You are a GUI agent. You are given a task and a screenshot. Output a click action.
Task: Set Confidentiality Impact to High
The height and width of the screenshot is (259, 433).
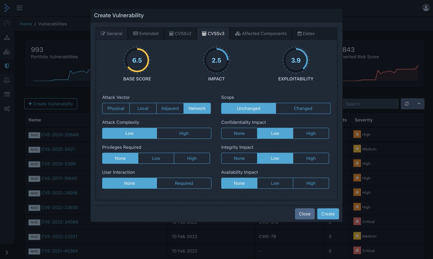click(x=311, y=133)
